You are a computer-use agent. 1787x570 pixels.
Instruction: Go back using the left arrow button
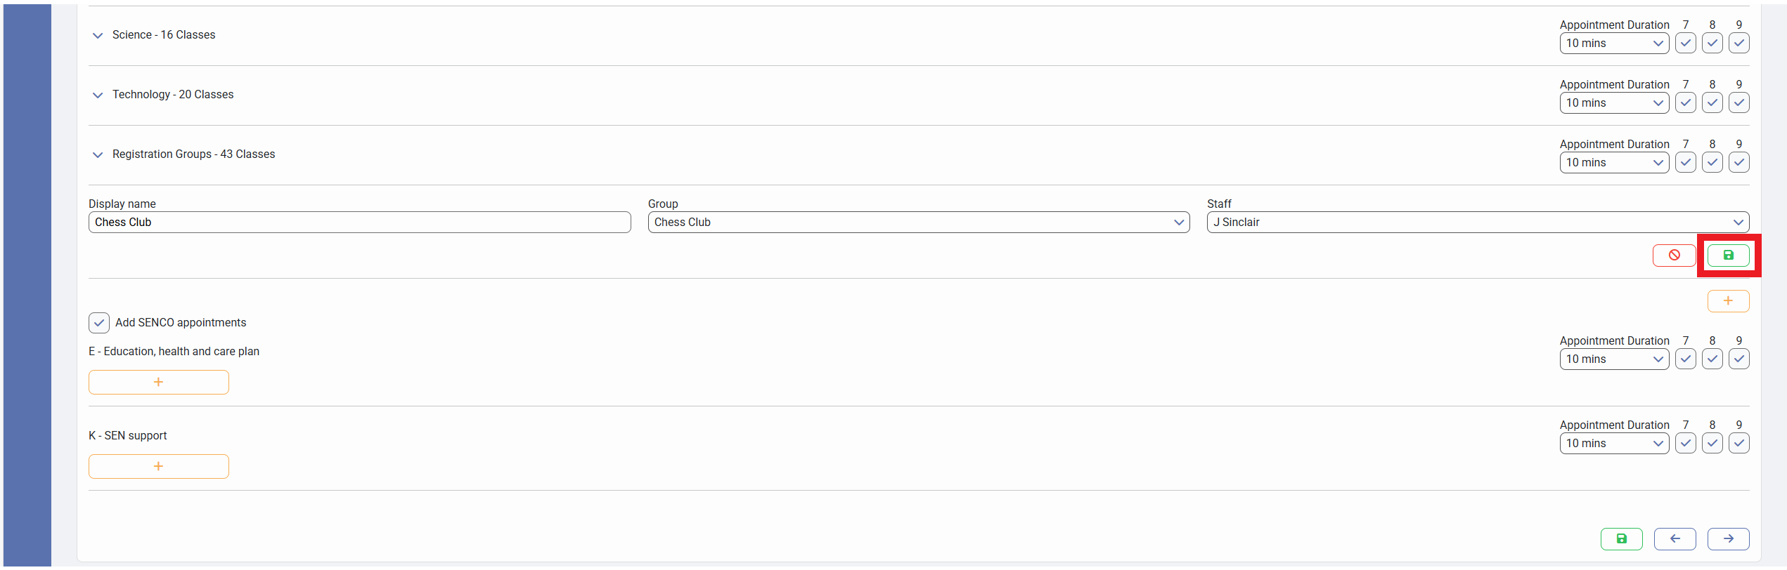pyautogui.click(x=1675, y=539)
